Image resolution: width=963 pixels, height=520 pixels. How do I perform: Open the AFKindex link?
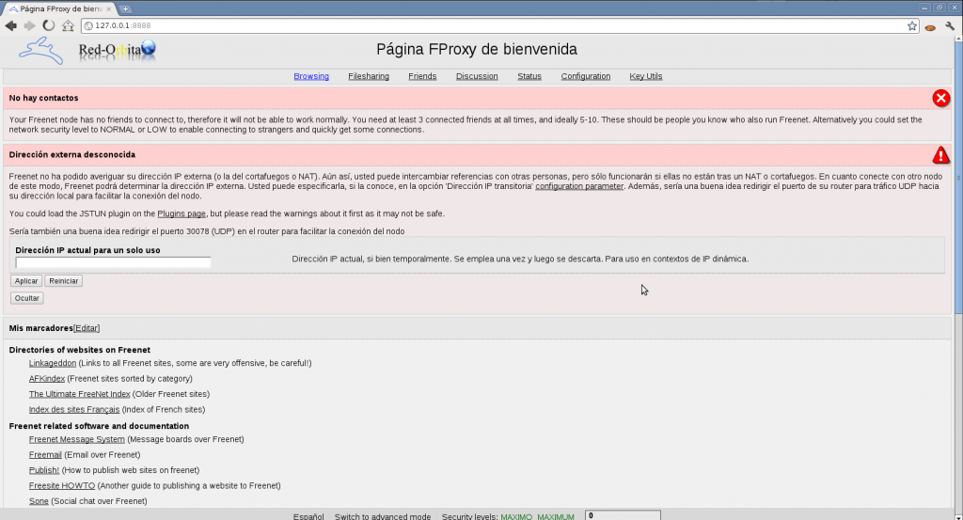tap(47, 379)
